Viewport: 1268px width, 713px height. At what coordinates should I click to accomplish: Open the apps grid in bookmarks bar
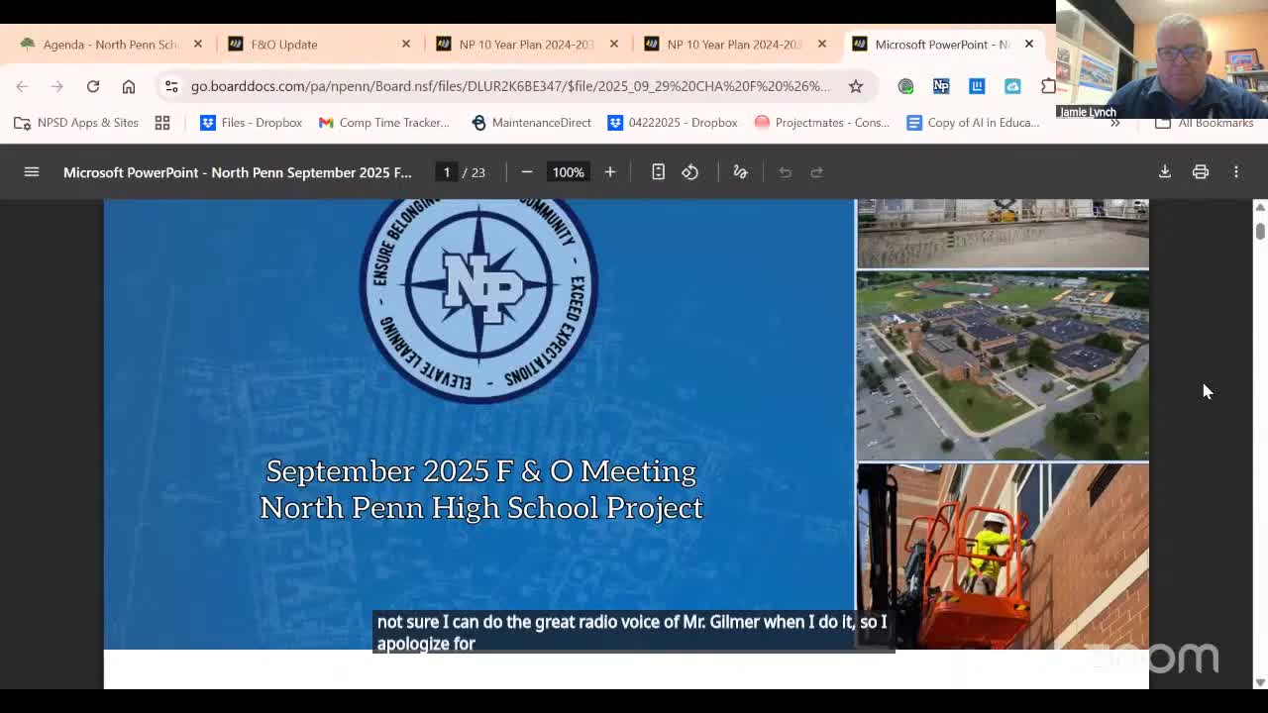point(162,123)
